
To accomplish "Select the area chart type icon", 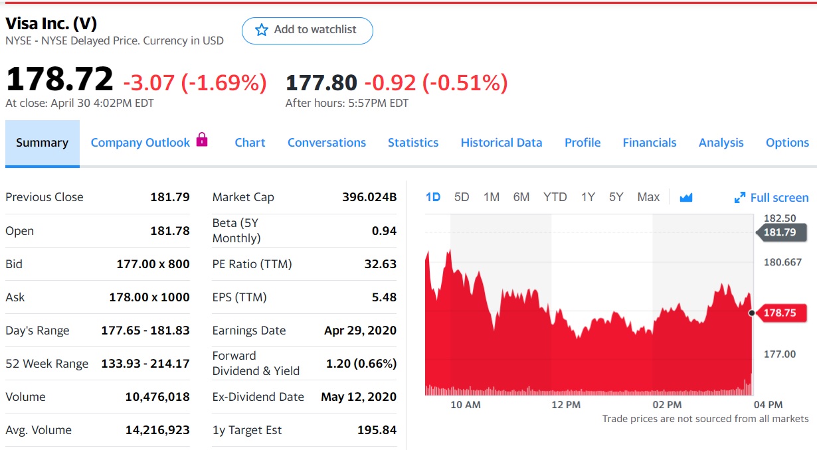I will tap(685, 196).
